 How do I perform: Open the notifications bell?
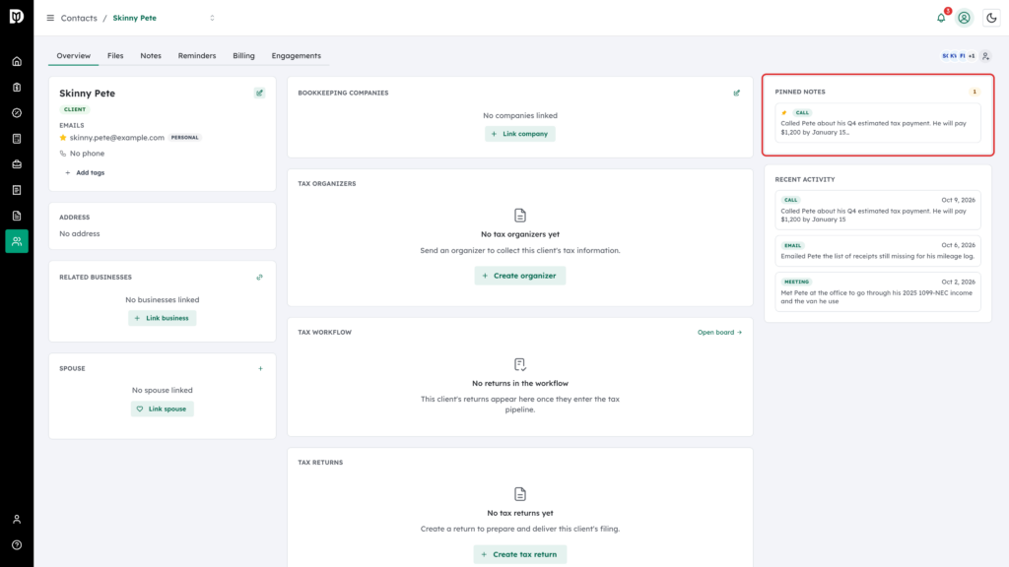941,18
